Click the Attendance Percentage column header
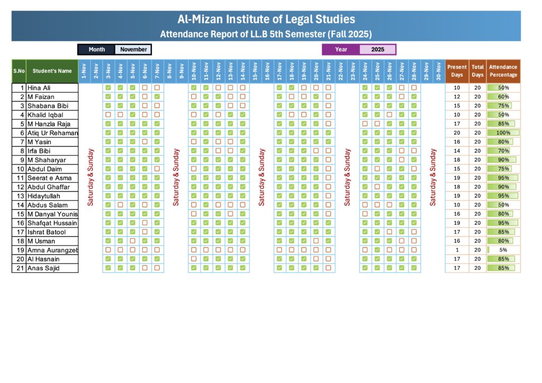The width and height of the screenshot is (542, 383). 503,71
